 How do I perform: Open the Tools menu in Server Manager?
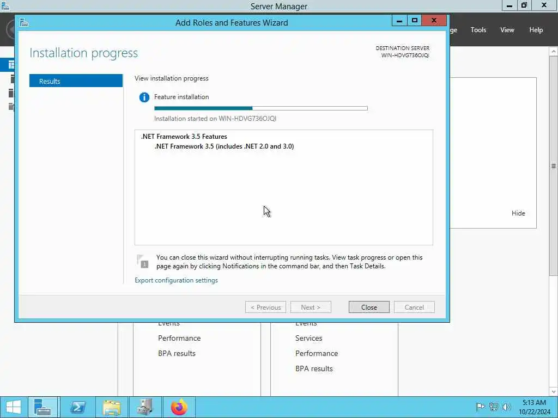478,30
